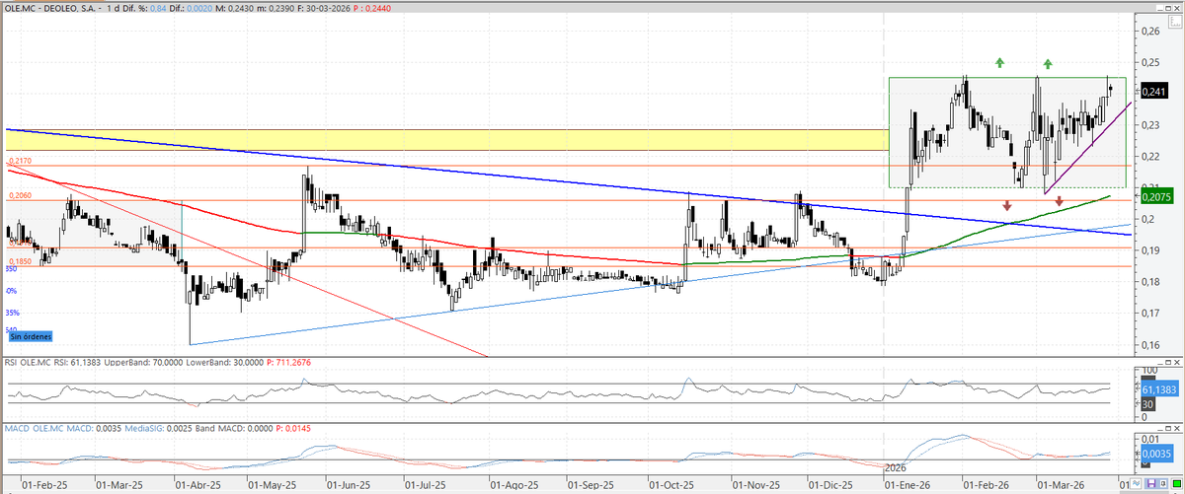
Task: Click the green price tag 0,2075
Action: [x=1155, y=196]
